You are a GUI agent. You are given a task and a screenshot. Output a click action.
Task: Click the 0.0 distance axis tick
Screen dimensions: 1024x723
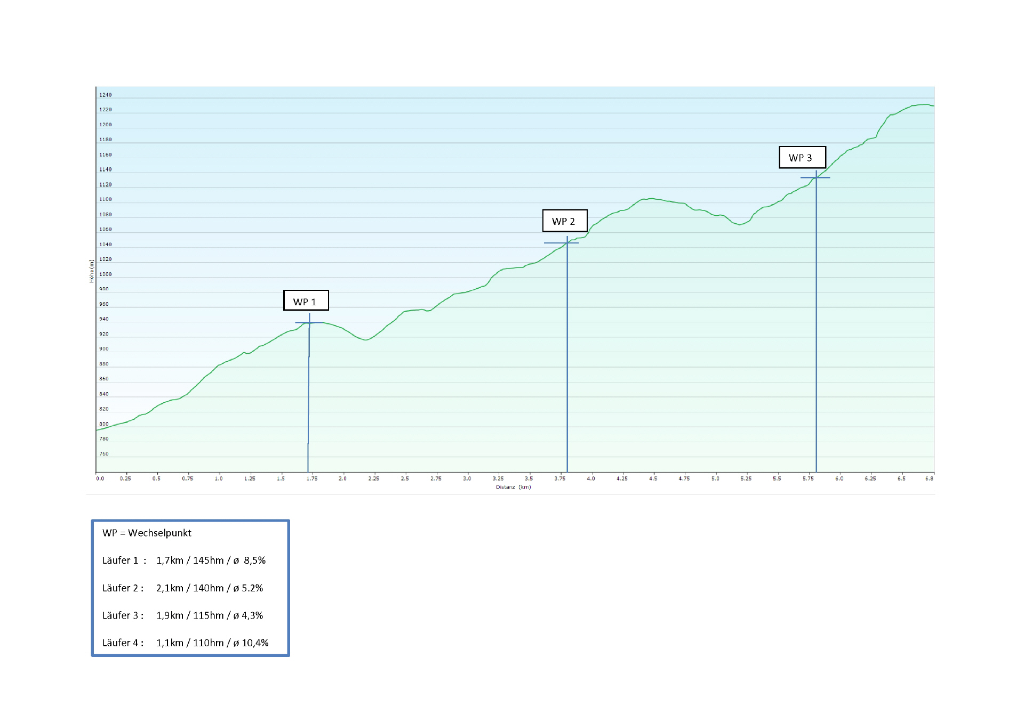point(100,478)
